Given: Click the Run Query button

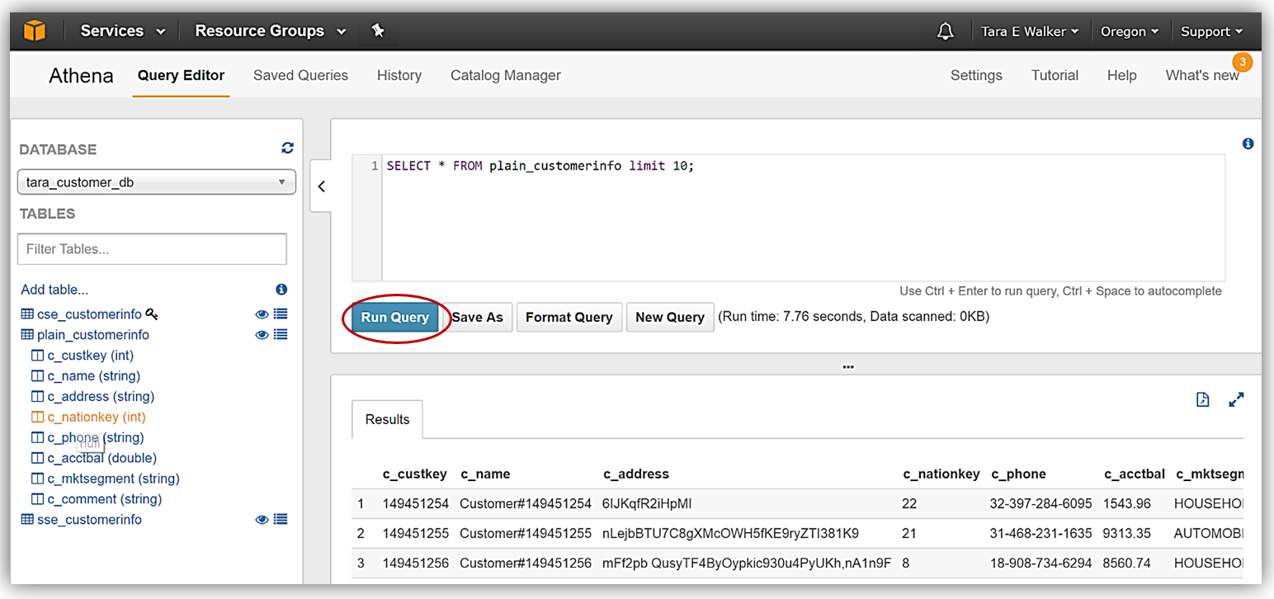Looking at the screenshot, I should click(x=395, y=318).
